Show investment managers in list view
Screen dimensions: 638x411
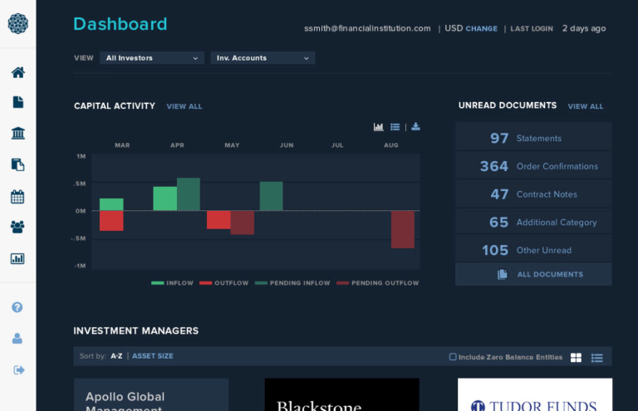click(x=597, y=358)
